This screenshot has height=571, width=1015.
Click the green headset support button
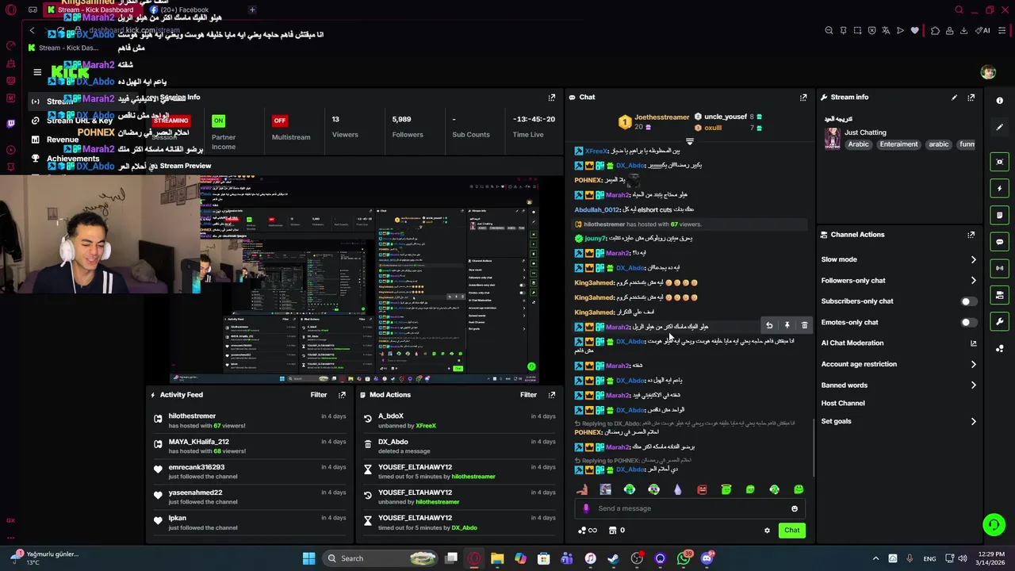[994, 525]
